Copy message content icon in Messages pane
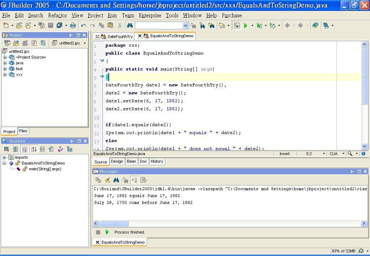370x256 pixels. (x=98, y=180)
